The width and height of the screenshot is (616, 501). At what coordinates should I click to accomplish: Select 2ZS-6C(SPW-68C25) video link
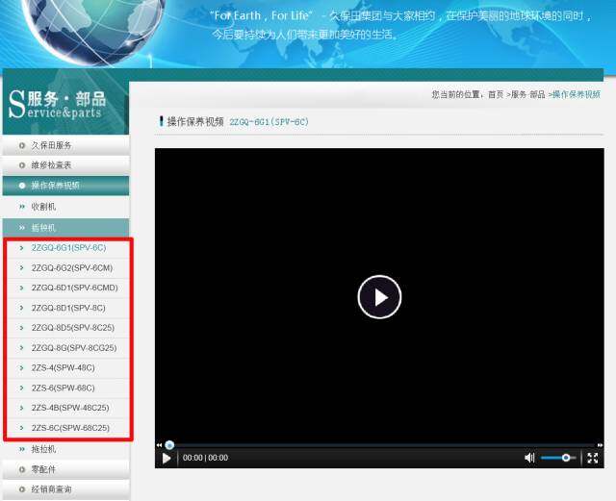click(x=70, y=428)
